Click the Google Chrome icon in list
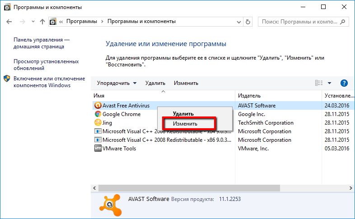 tap(98, 114)
